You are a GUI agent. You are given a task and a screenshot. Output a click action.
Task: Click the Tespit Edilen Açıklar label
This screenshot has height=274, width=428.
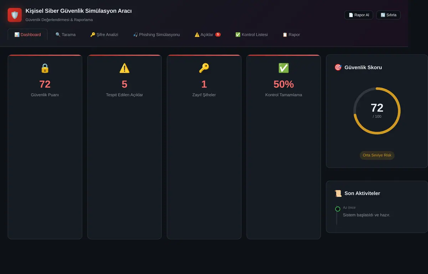(x=124, y=95)
